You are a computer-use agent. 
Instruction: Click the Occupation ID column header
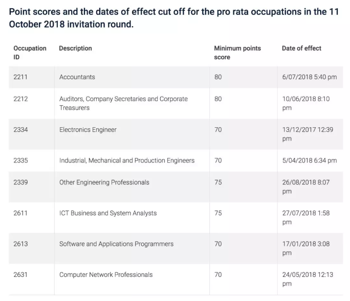coord(30,53)
